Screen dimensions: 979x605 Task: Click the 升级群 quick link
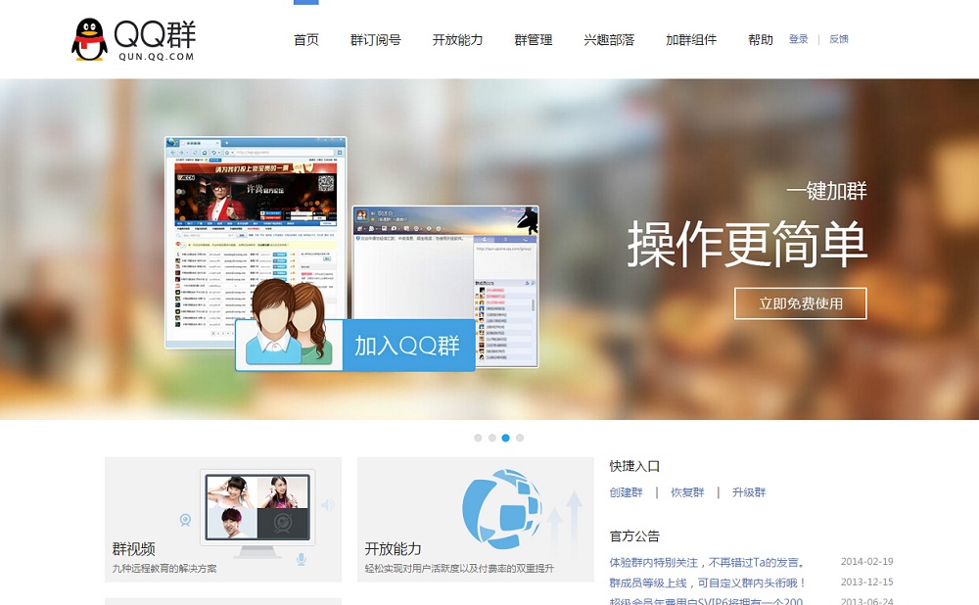pos(749,492)
